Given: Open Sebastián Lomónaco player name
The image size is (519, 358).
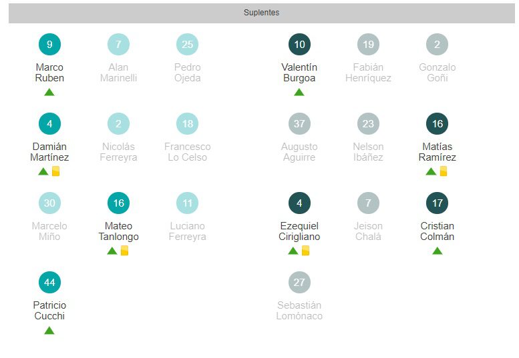Looking at the screenshot, I should coord(299,311).
